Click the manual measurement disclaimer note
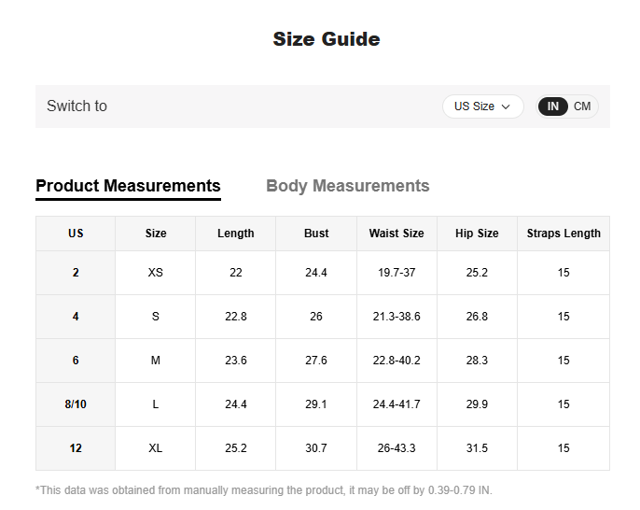 pyautogui.click(x=263, y=490)
